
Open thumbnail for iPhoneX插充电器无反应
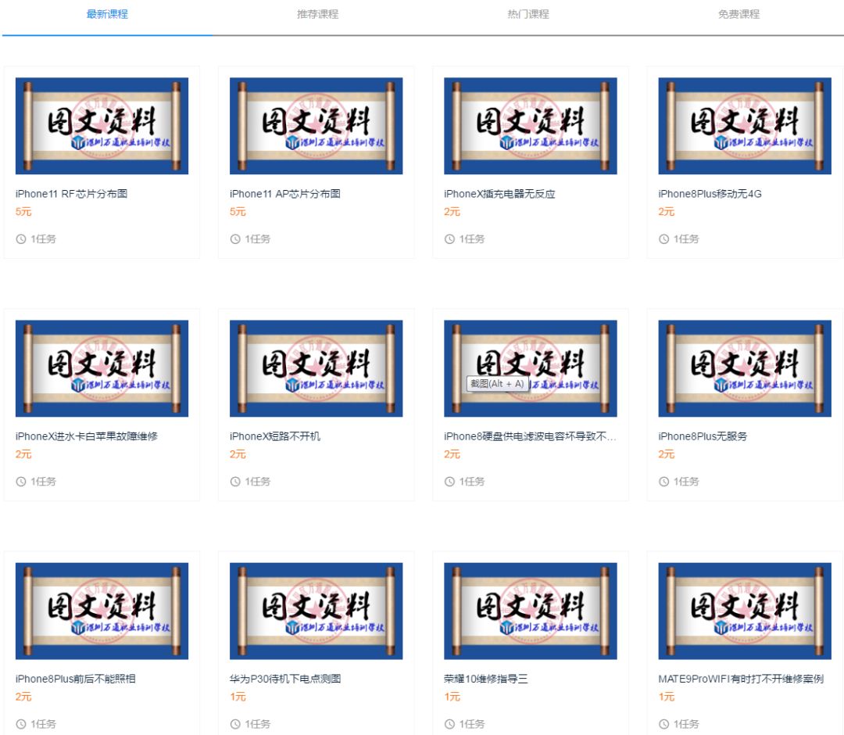tap(530, 126)
